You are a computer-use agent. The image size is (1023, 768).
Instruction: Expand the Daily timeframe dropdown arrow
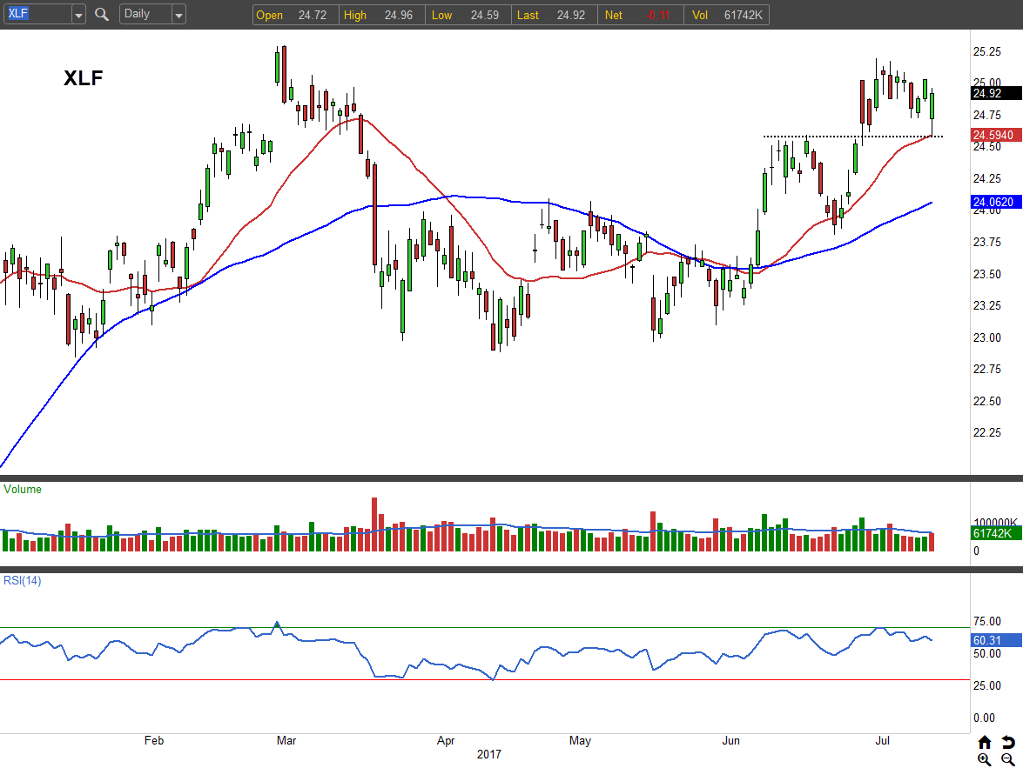178,15
